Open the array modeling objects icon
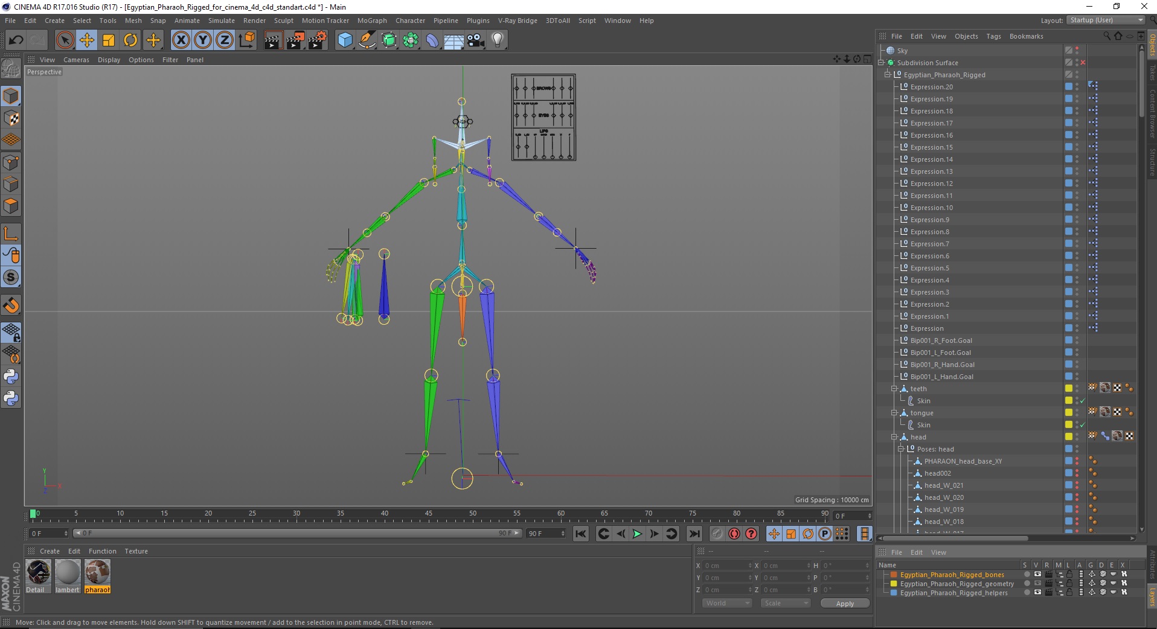This screenshot has height=629, width=1157. [x=411, y=40]
